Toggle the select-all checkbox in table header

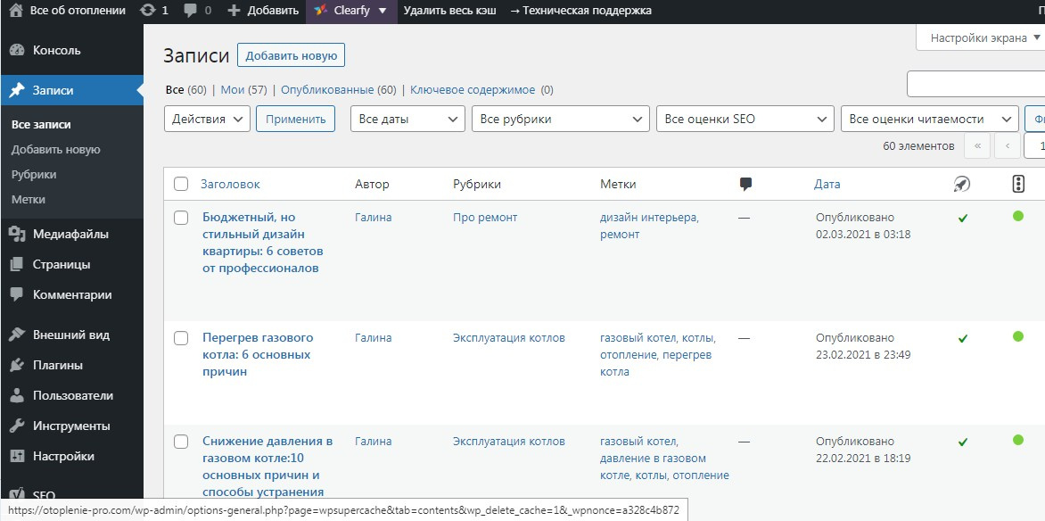click(x=181, y=184)
